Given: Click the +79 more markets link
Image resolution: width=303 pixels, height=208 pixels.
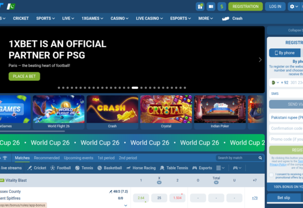Looking at the screenshot, I should 255,198.
